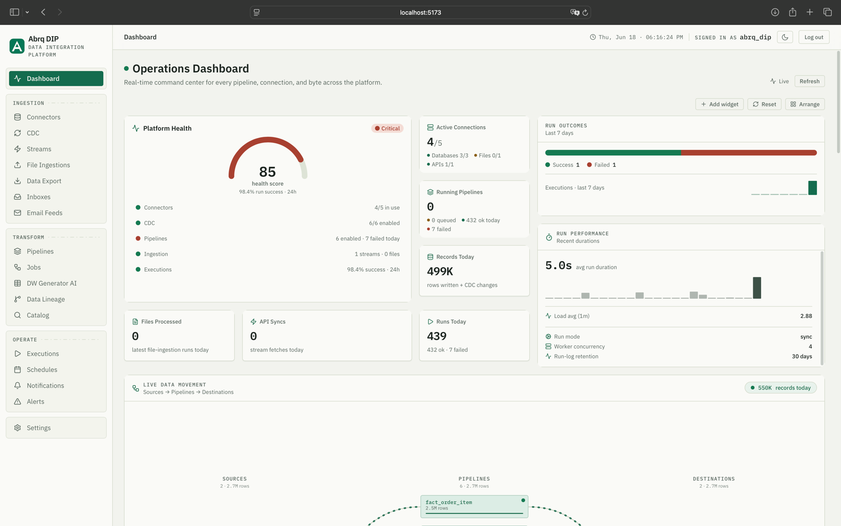
Task: Click the Log out button
Action: (814, 37)
